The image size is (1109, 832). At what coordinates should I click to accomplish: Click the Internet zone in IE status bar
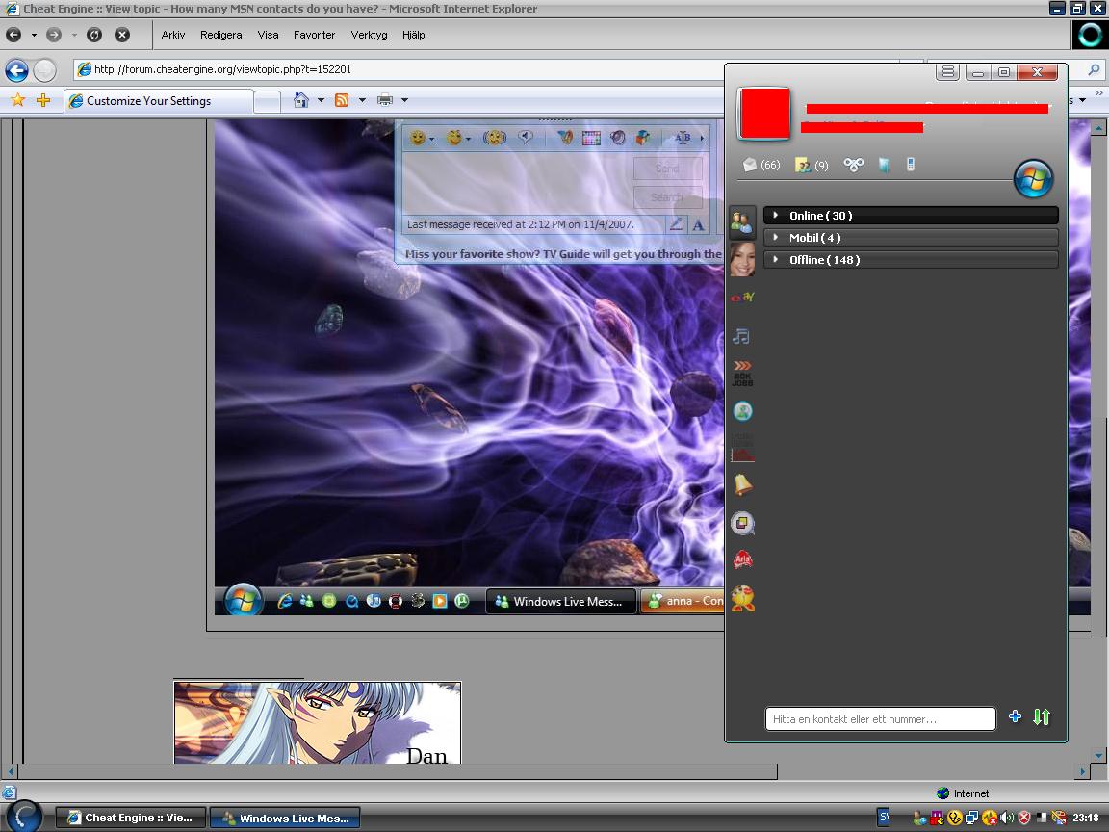point(963,793)
